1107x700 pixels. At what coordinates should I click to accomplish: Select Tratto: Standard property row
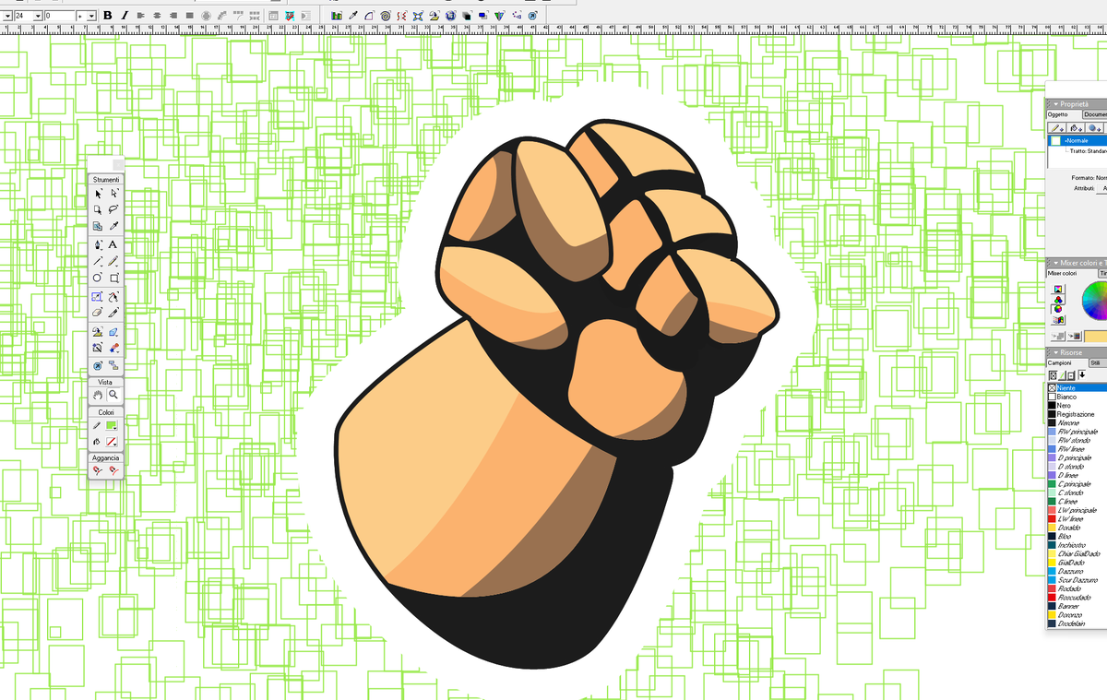tap(1087, 150)
